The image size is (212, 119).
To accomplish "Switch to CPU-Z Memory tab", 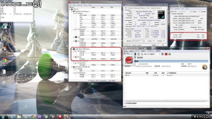I will click(143, 8).
